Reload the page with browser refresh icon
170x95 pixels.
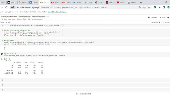tap(6, 7)
